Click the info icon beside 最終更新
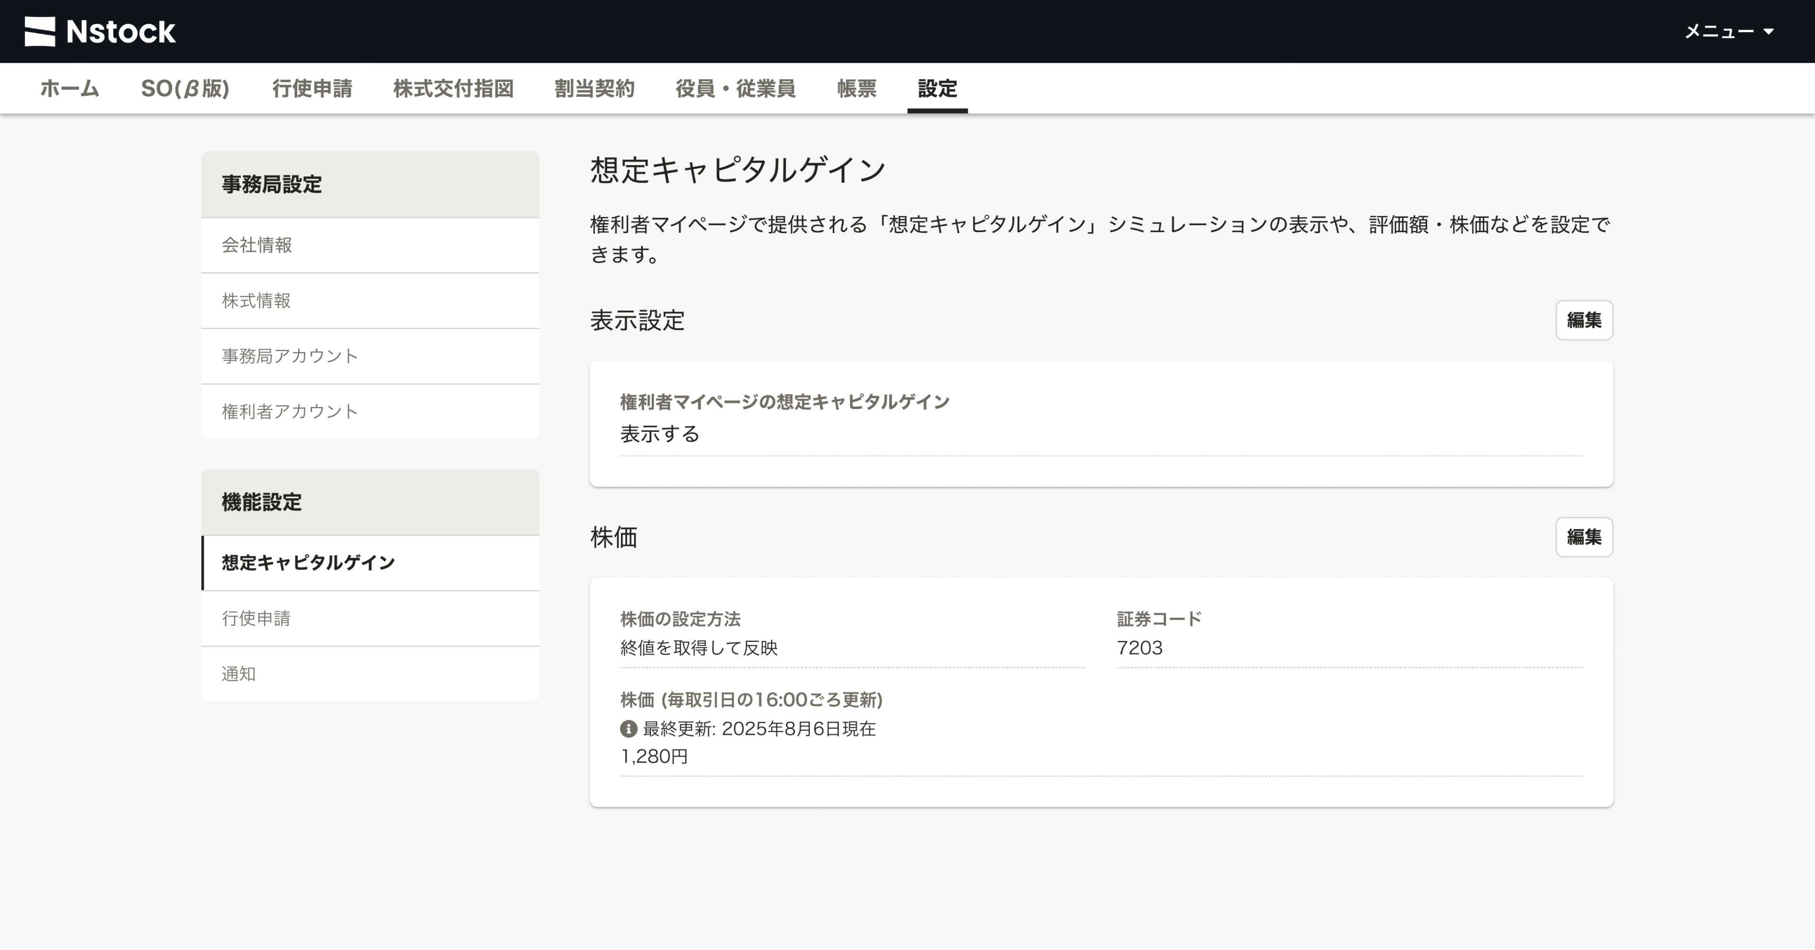Viewport: 1815px width, 950px height. (x=629, y=729)
